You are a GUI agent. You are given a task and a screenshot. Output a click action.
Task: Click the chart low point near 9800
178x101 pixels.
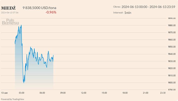(24, 82)
